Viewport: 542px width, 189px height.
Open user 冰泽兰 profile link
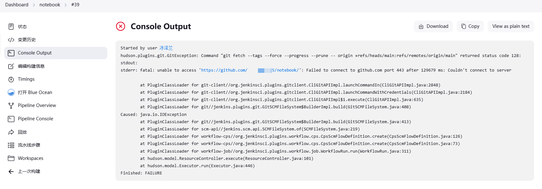(166, 48)
